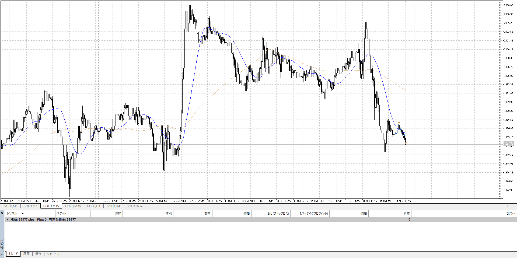Screen dimensions: 517x258
Task: Switch to the GOLD,H1 chart tab
Action: point(93,206)
